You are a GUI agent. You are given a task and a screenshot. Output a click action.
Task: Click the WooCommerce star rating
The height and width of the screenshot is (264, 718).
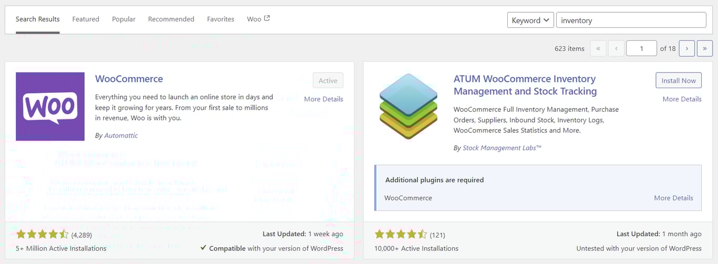point(42,234)
